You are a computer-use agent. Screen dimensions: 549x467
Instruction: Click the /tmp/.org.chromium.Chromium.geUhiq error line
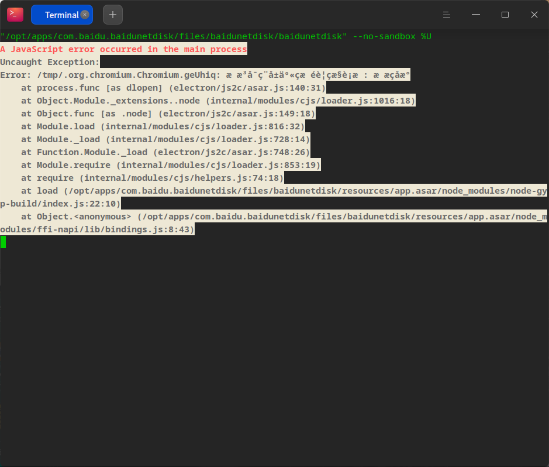tap(205, 75)
